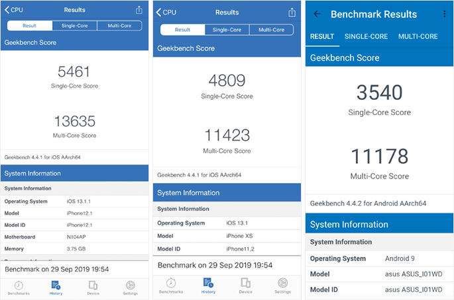This screenshot has width=454, height=300.
Task: Tap asus ASUS_I01WD in the Model row
Action: pos(414,274)
